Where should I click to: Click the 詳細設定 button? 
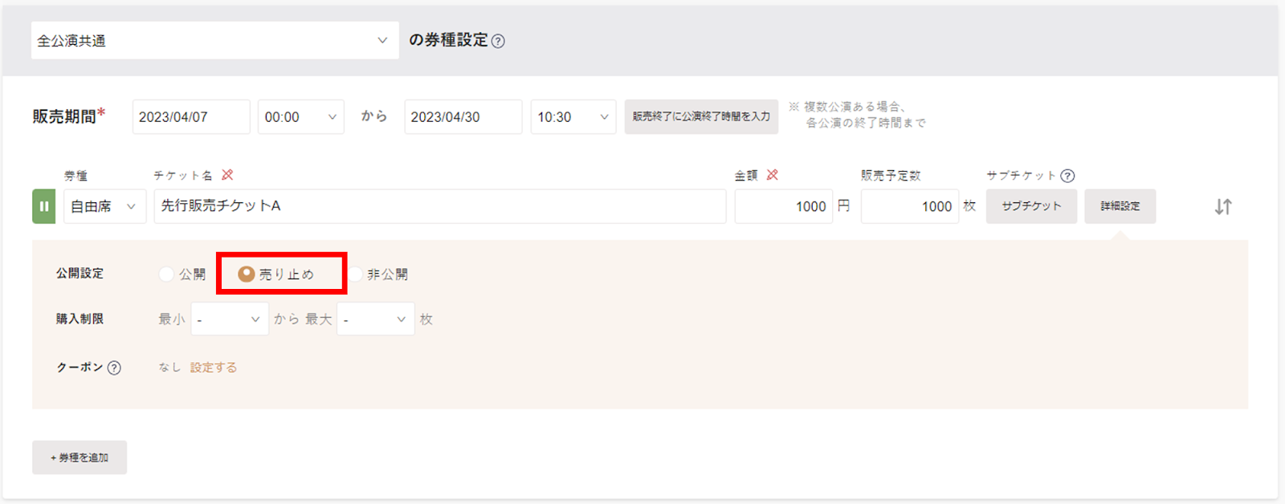click(1120, 206)
